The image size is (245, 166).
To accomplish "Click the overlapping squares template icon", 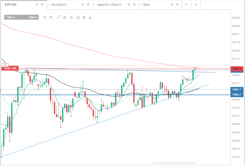I will [84, 18].
